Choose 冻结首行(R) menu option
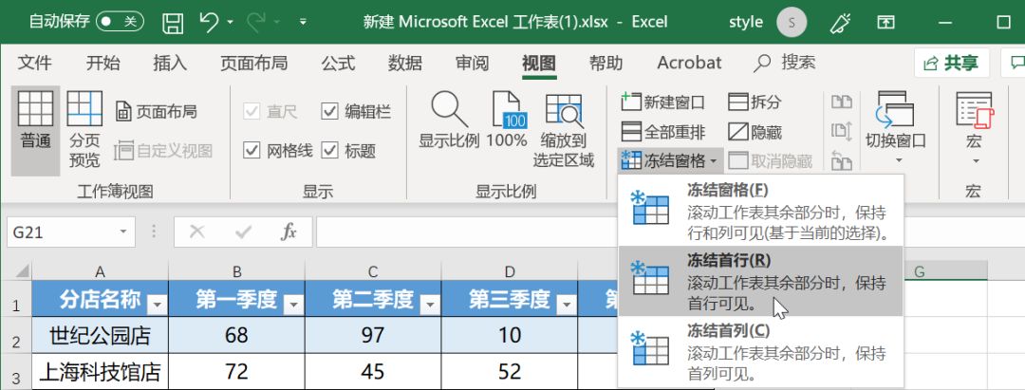1025x390 pixels. pyautogui.click(x=760, y=281)
